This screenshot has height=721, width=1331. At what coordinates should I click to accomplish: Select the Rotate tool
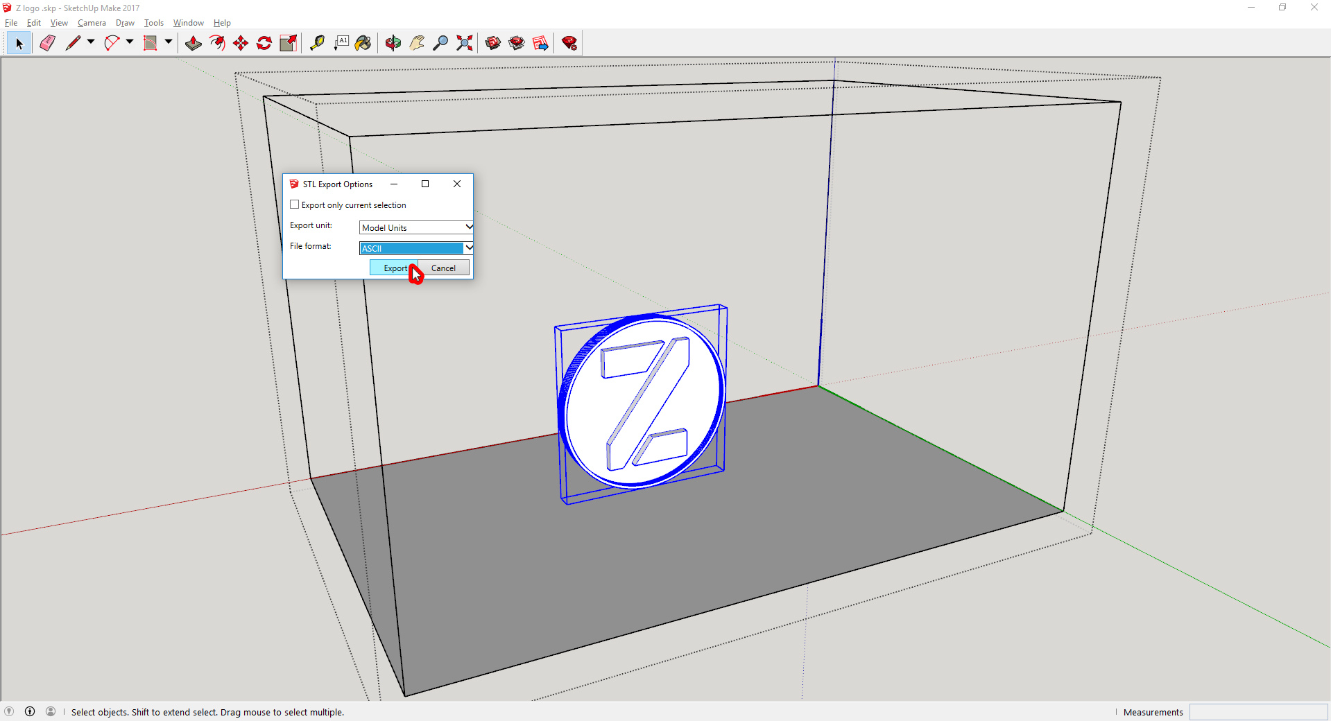pyautogui.click(x=264, y=43)
